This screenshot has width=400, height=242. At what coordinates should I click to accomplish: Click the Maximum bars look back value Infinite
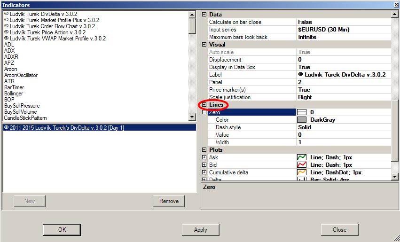click(x=344, y=37)
